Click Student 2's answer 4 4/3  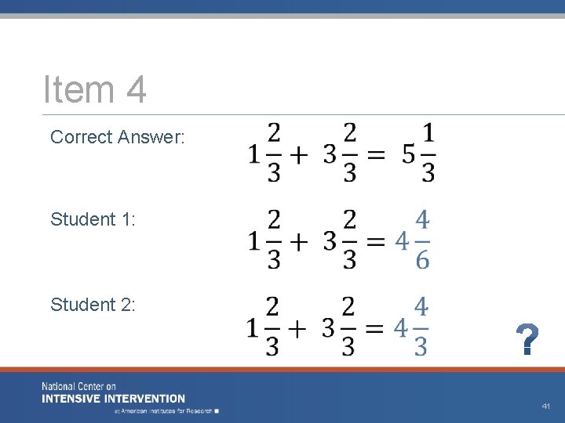pyautogui.click(x=410, y=327)
